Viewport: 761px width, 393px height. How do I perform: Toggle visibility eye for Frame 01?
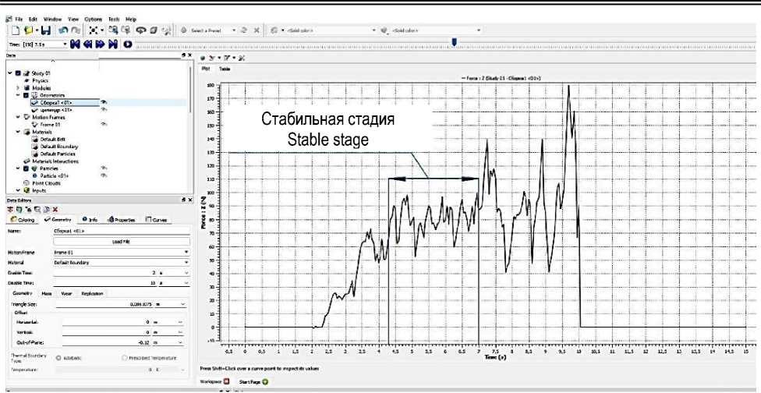(x=104, y=124)
